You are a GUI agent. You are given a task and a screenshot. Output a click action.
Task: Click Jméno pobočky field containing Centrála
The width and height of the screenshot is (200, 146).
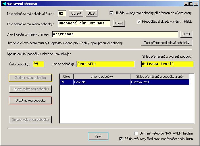(105, 64)
